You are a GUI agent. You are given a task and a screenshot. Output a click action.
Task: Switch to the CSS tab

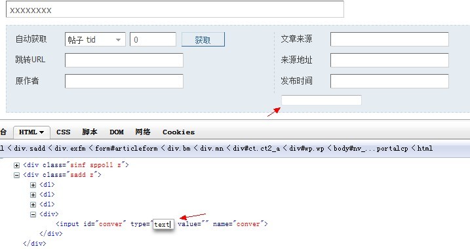63,132
